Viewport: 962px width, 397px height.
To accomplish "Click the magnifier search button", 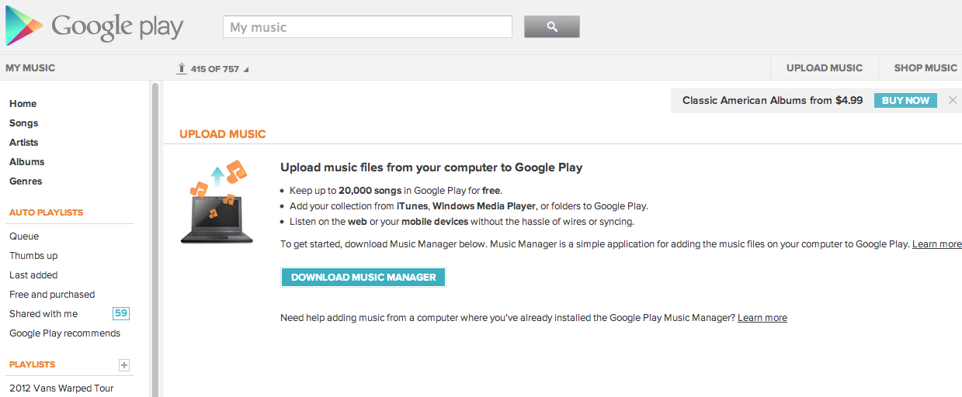I will [552, 26].
